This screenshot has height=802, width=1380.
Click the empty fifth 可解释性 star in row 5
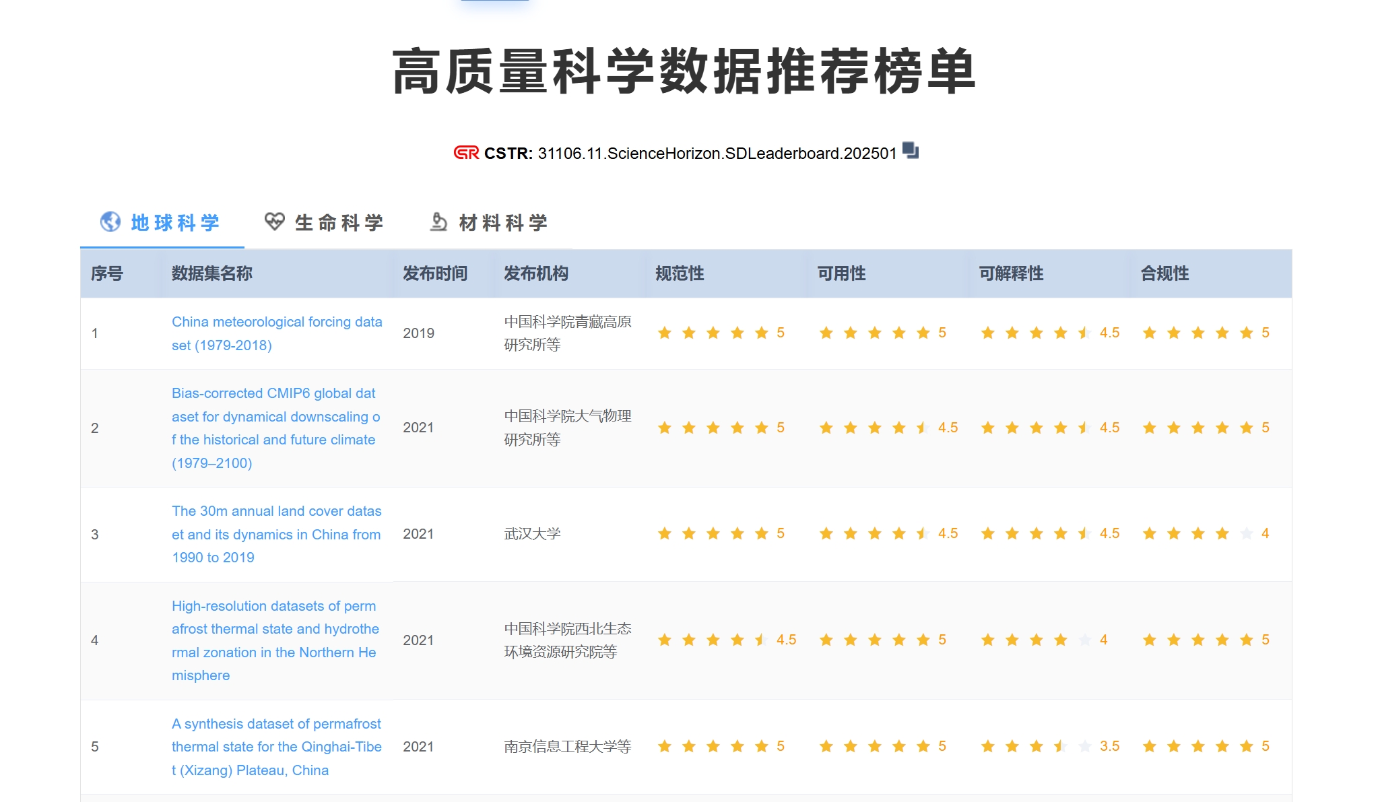point(1084,746)
